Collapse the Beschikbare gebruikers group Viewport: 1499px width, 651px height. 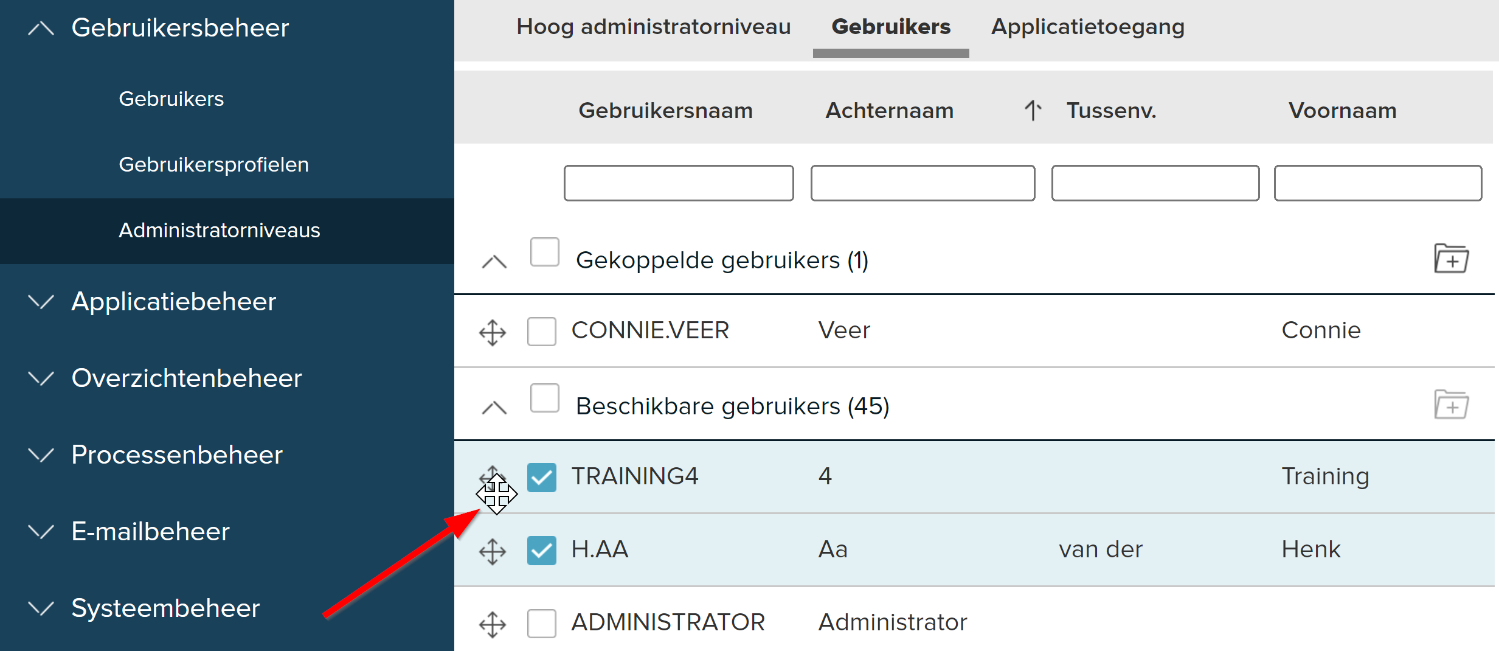[x=494, y=408]
